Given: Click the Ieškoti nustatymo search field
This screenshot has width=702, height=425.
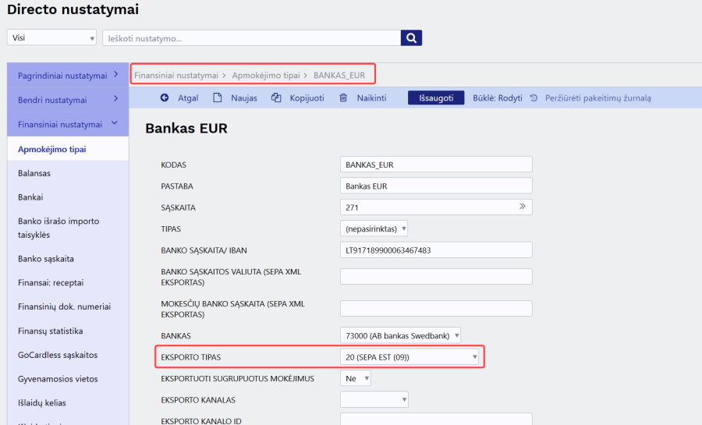Looking at the screenshot, I should pos(252,38).
